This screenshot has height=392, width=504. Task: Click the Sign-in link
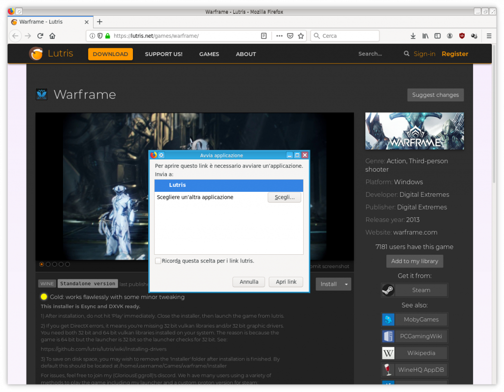424,54
